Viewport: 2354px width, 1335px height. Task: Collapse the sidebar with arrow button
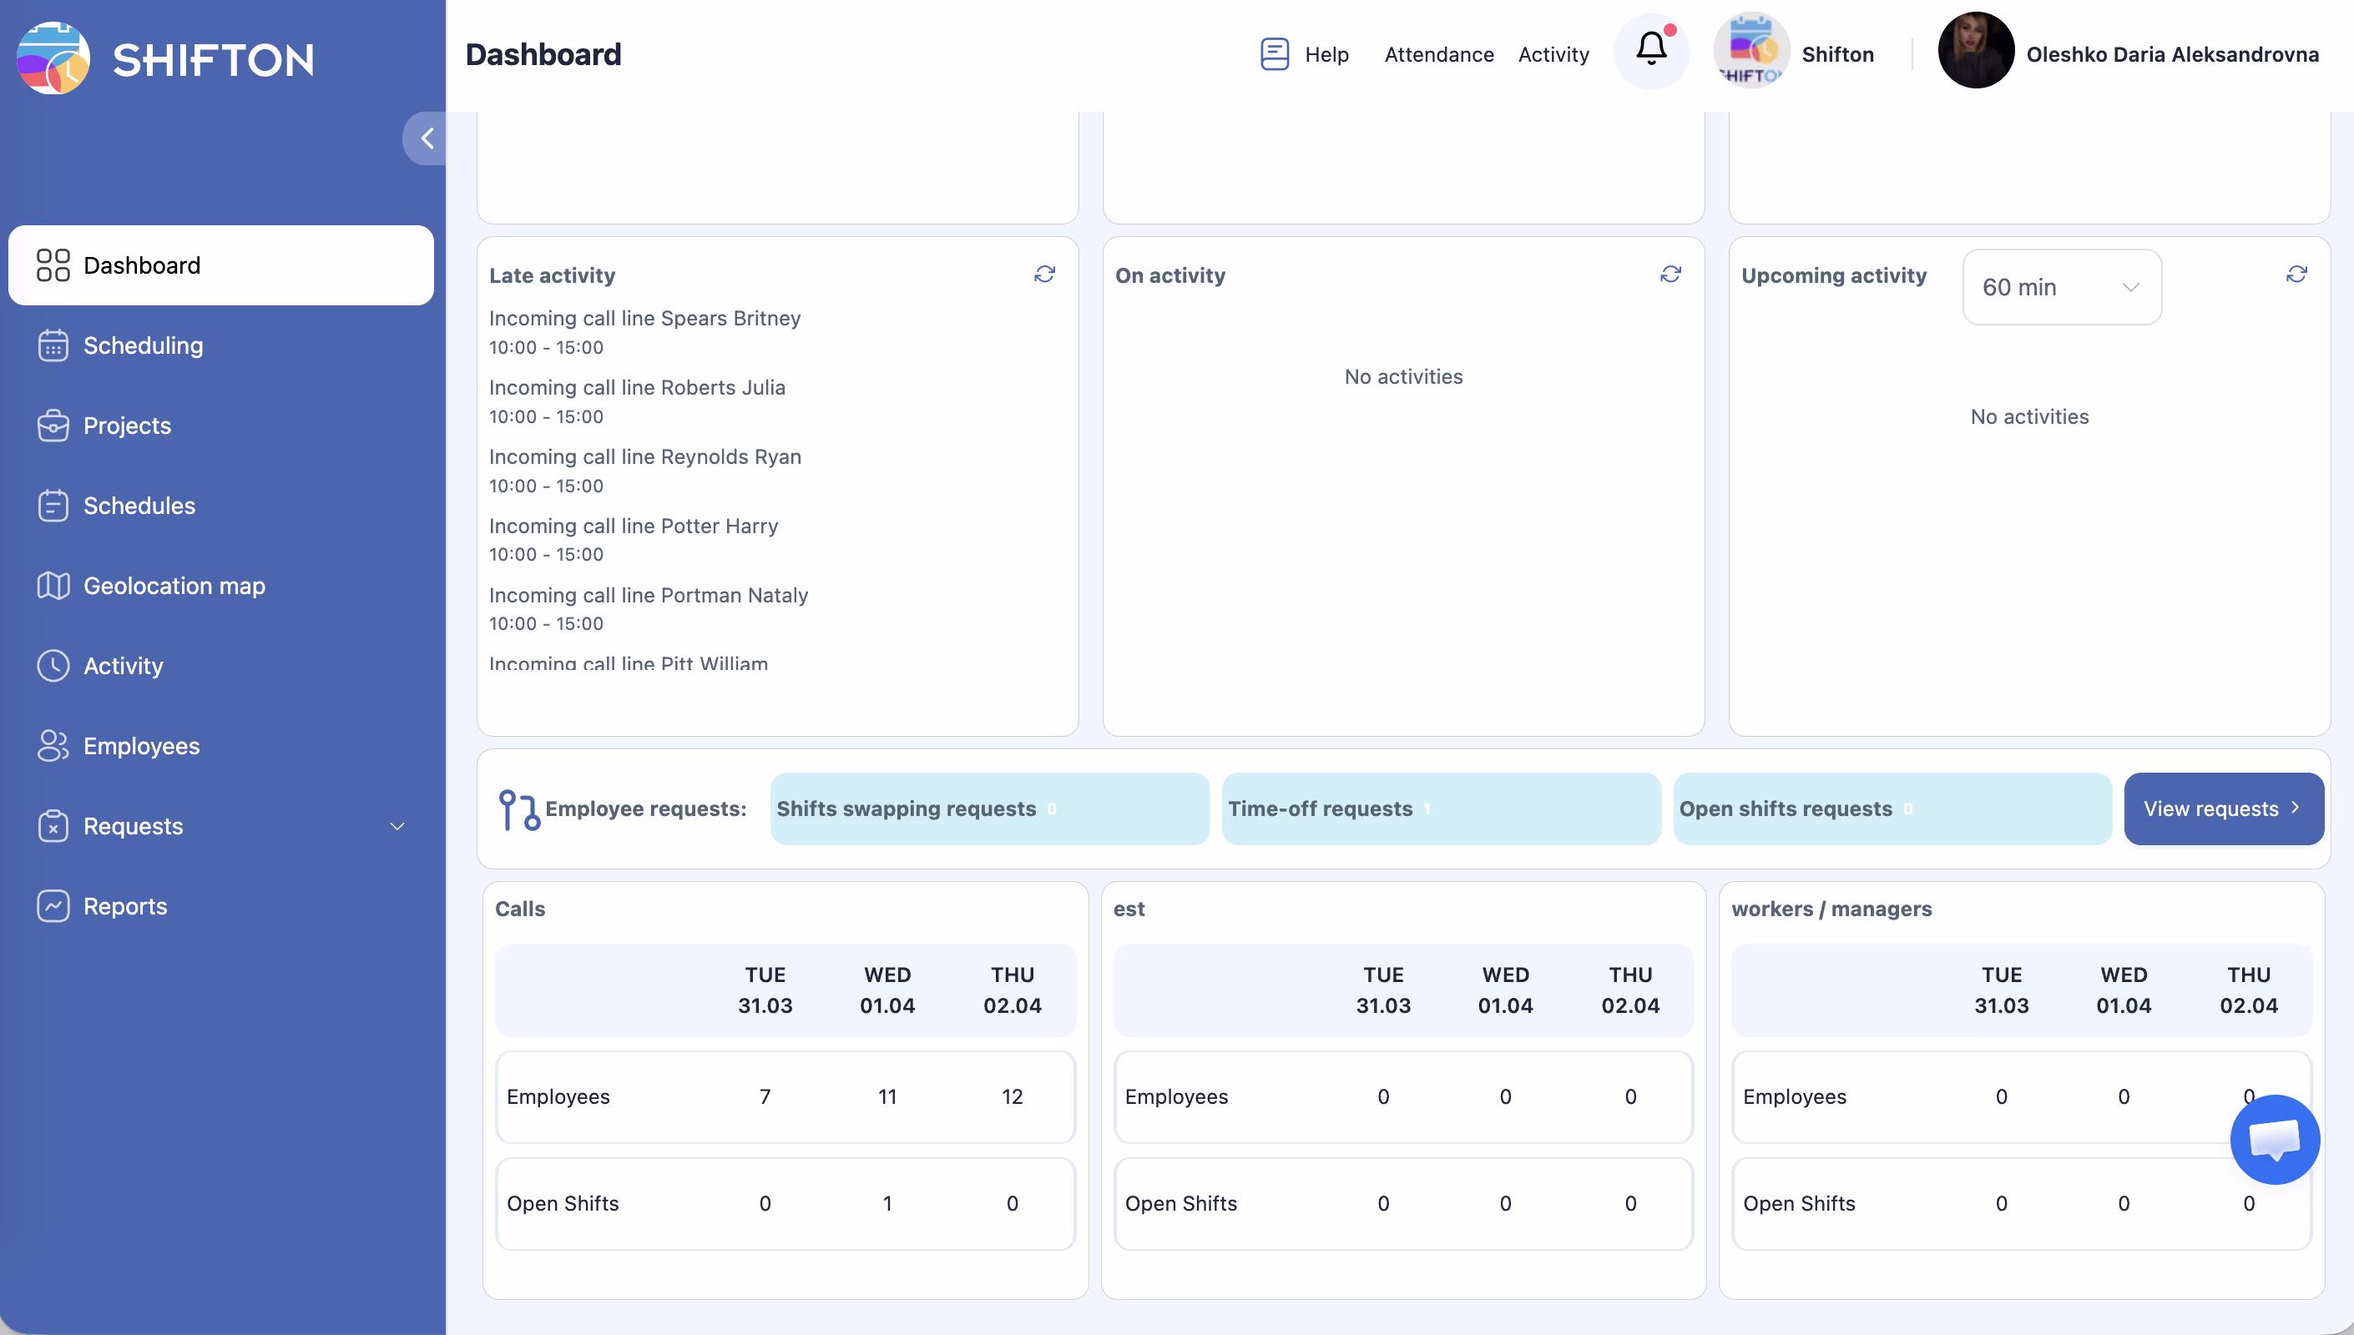click(427, 139)
